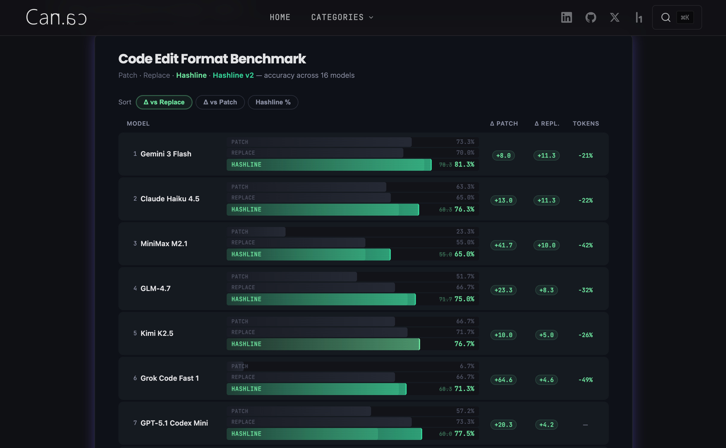Click the Can.ac site logo
Screen dimensions: 726x448
(x=56, y=17)
